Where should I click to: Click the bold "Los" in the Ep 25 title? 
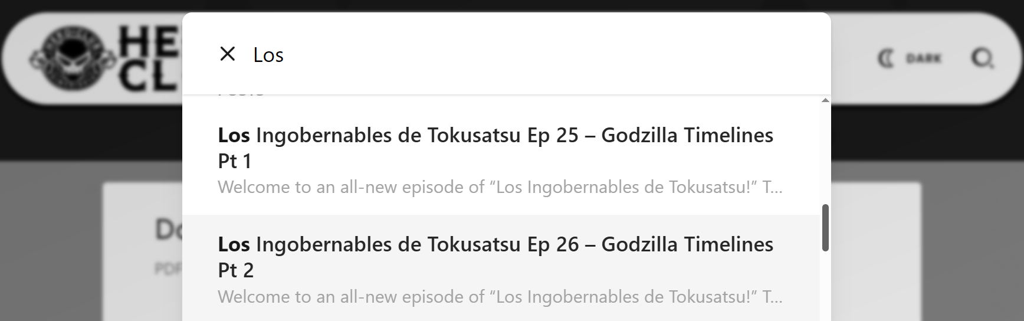(x=234, y=136)
